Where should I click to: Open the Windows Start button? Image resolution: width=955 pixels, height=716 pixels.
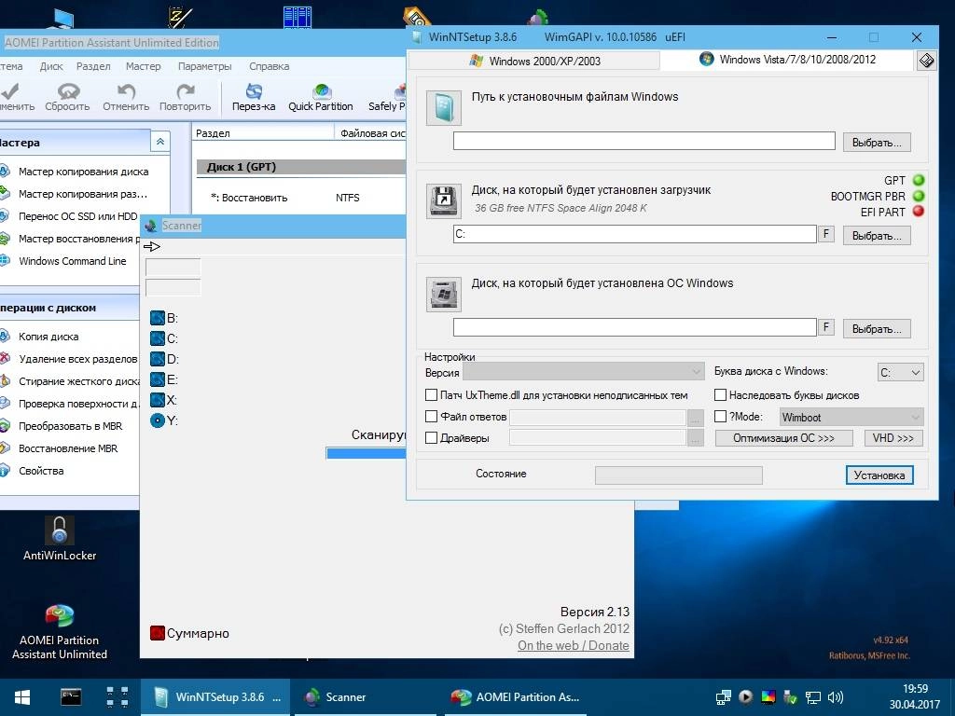(x=22, y=697)
